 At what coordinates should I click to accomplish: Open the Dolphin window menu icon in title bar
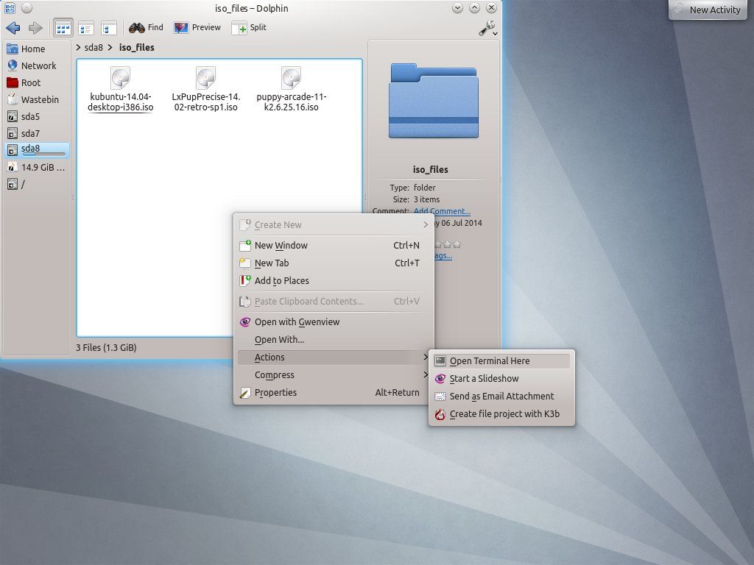[10, 7]
